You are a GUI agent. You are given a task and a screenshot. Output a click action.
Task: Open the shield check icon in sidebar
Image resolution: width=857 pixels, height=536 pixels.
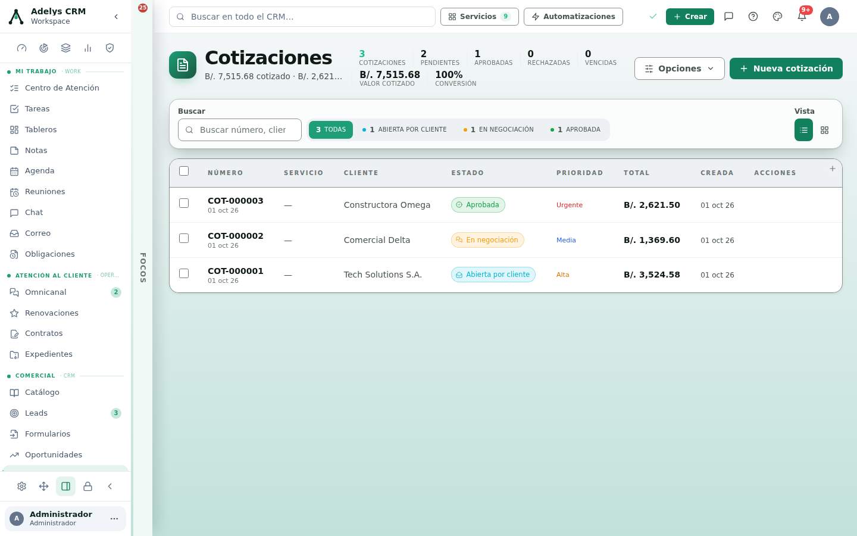(110, 48)
